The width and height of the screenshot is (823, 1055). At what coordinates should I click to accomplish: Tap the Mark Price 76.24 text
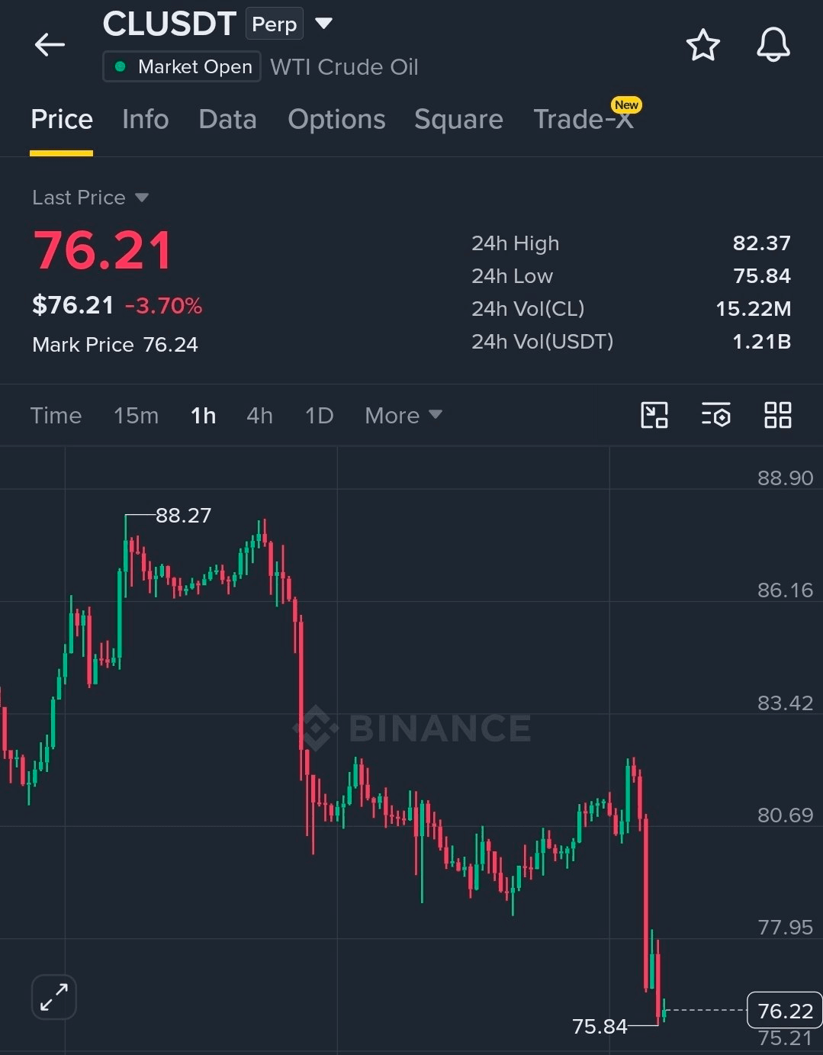(x=115, y=345)
